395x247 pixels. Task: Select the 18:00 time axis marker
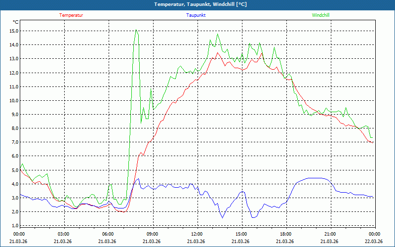286,234
